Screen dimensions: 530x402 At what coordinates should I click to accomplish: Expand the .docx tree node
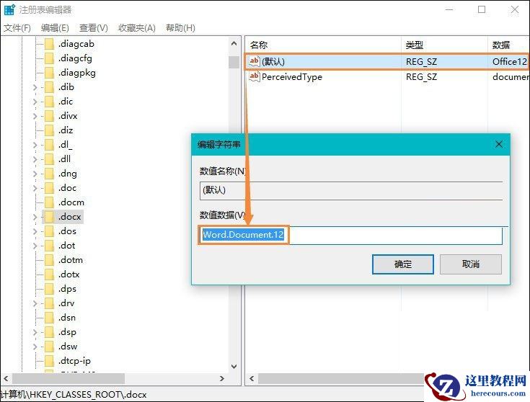point(35,217)
